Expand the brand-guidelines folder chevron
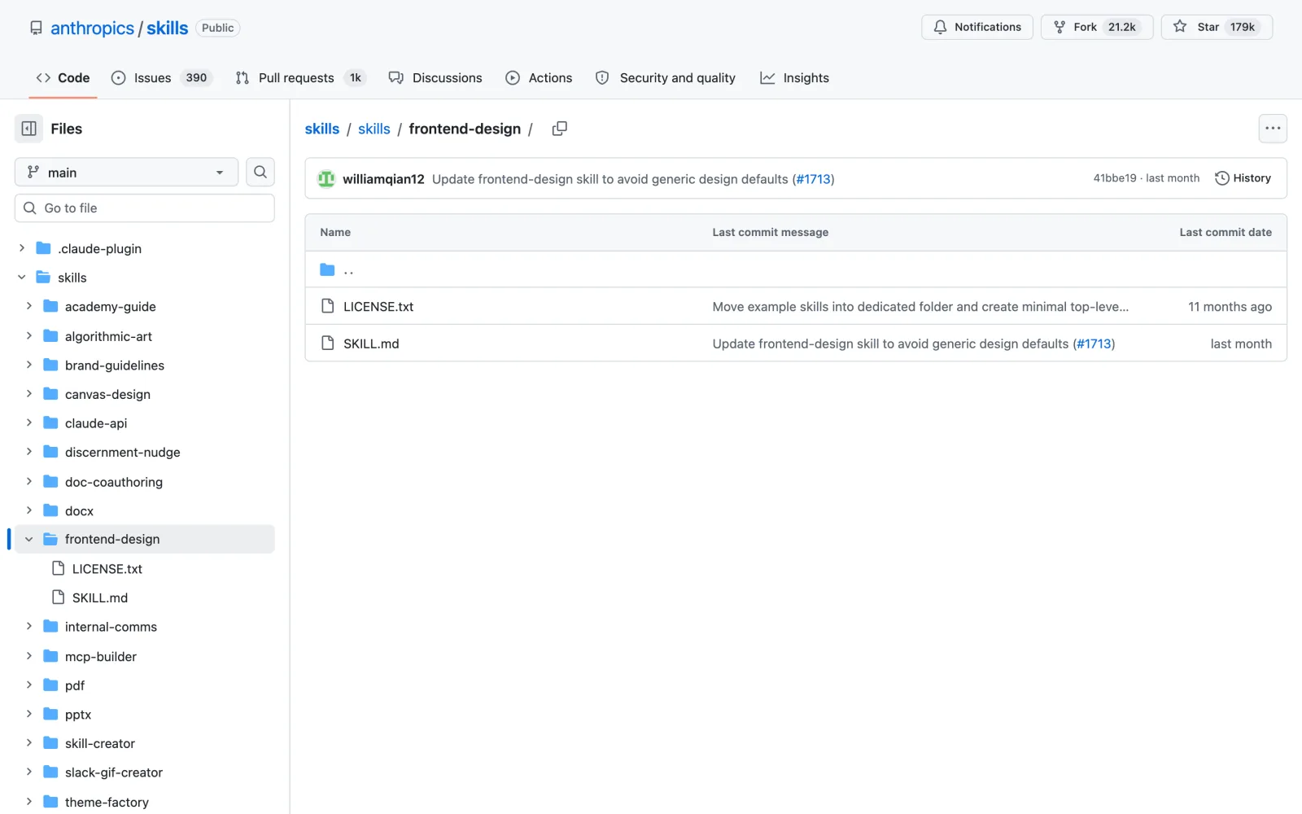Image resolution: width=1302 pixels, height=814 pixels. pyautogui.click(x=29, y=365)
